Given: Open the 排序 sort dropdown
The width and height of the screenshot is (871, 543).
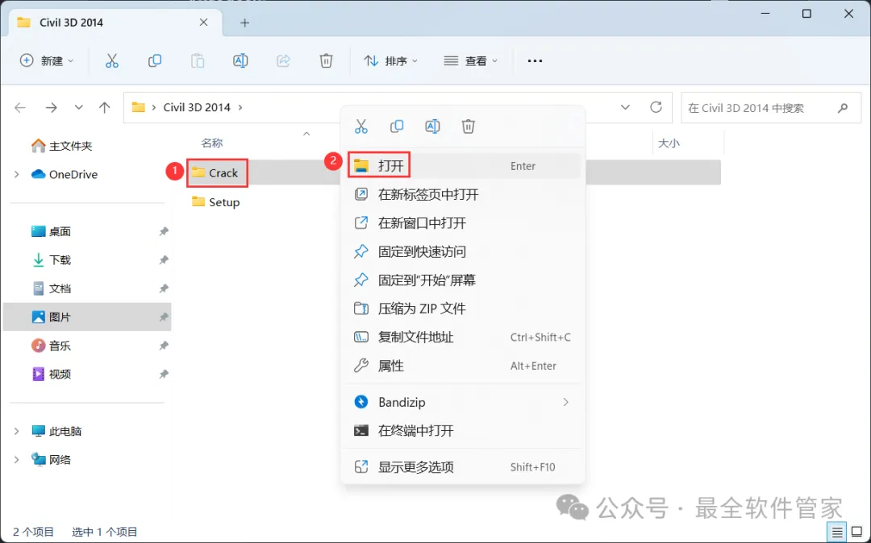Looking at the screenshot, I should coord(390,60).
